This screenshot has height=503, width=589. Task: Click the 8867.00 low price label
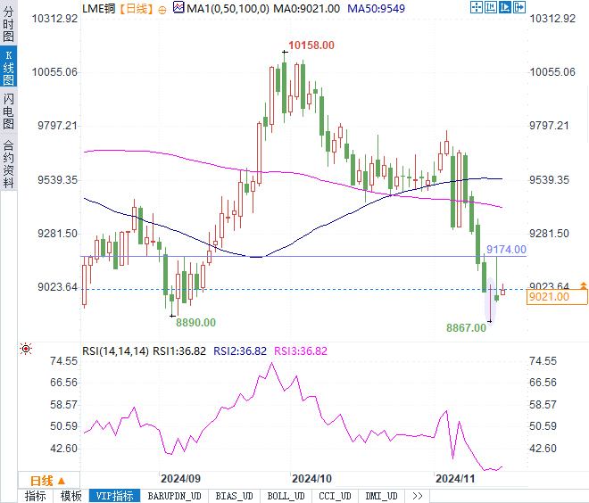(466, 327)
